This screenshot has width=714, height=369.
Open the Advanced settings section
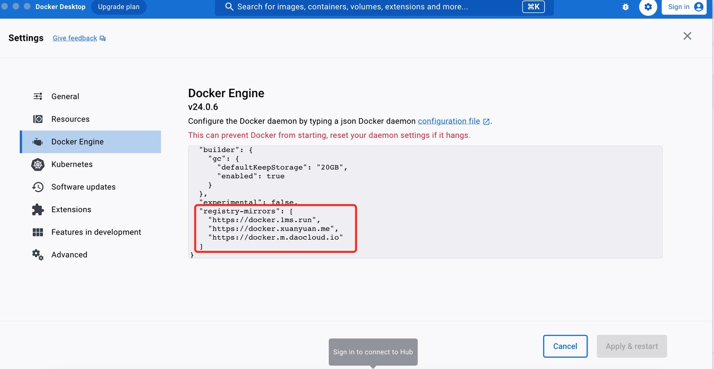click(x=90, y=254)
